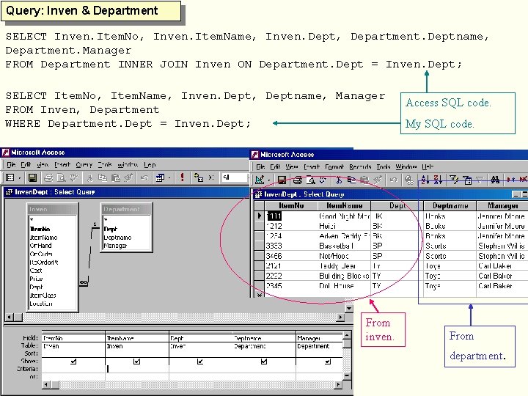Click the Copy icon in design window toolbar

point(103,177)
